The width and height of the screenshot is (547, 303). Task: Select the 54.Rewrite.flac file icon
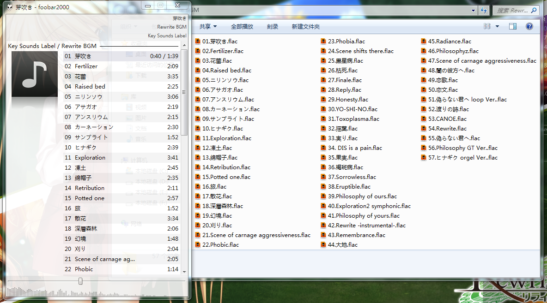pyautogui.click(x=424, y=129)
